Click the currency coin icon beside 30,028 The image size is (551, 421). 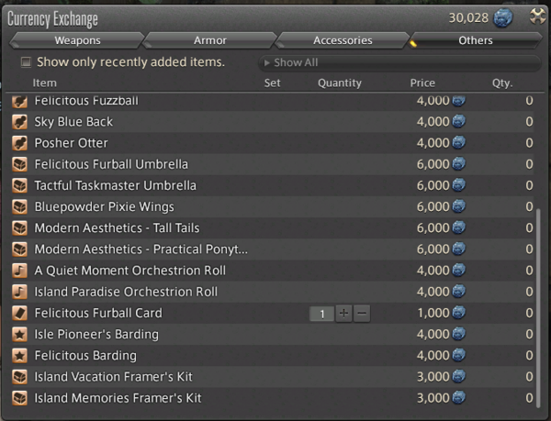[503, 18]
